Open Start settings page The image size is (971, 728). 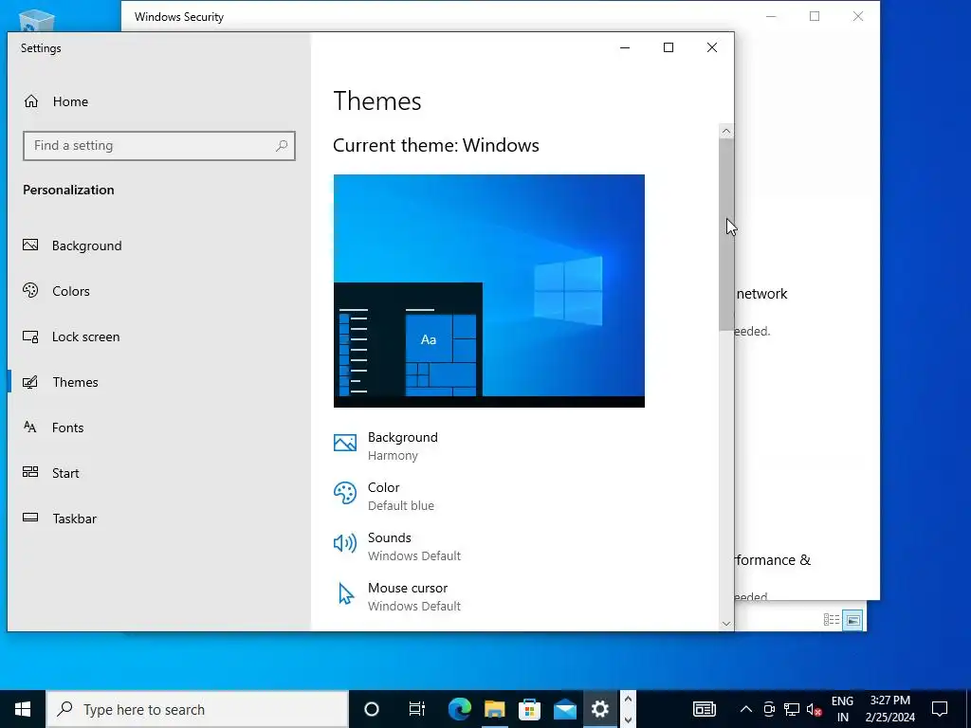(51, 473)
